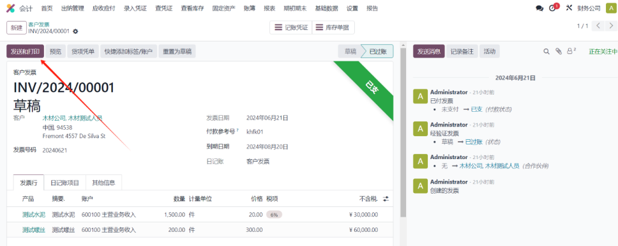Open the 基础数据 menu
Image resolution: width=618 pixels, height=246 pixels.
(327, 8)
